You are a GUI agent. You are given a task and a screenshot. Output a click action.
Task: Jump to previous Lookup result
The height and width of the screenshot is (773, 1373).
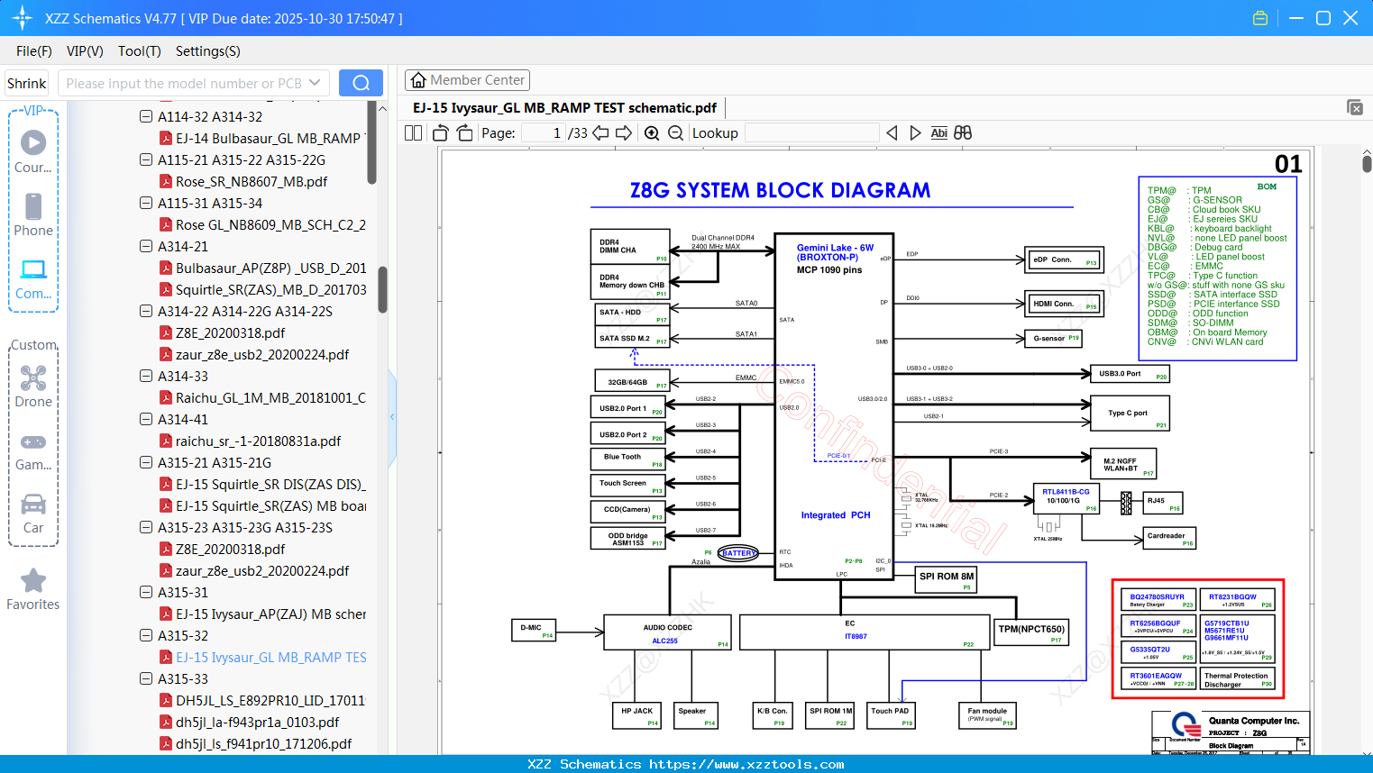click(x=892, y=133)
